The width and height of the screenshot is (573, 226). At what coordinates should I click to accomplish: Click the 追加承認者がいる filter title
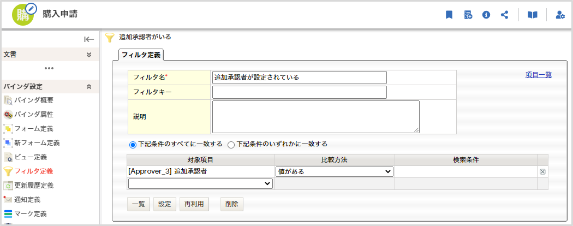pos(145,37)
